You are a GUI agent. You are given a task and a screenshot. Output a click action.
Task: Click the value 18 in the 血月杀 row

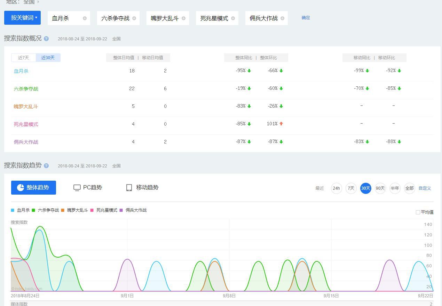tap(132, 71)
